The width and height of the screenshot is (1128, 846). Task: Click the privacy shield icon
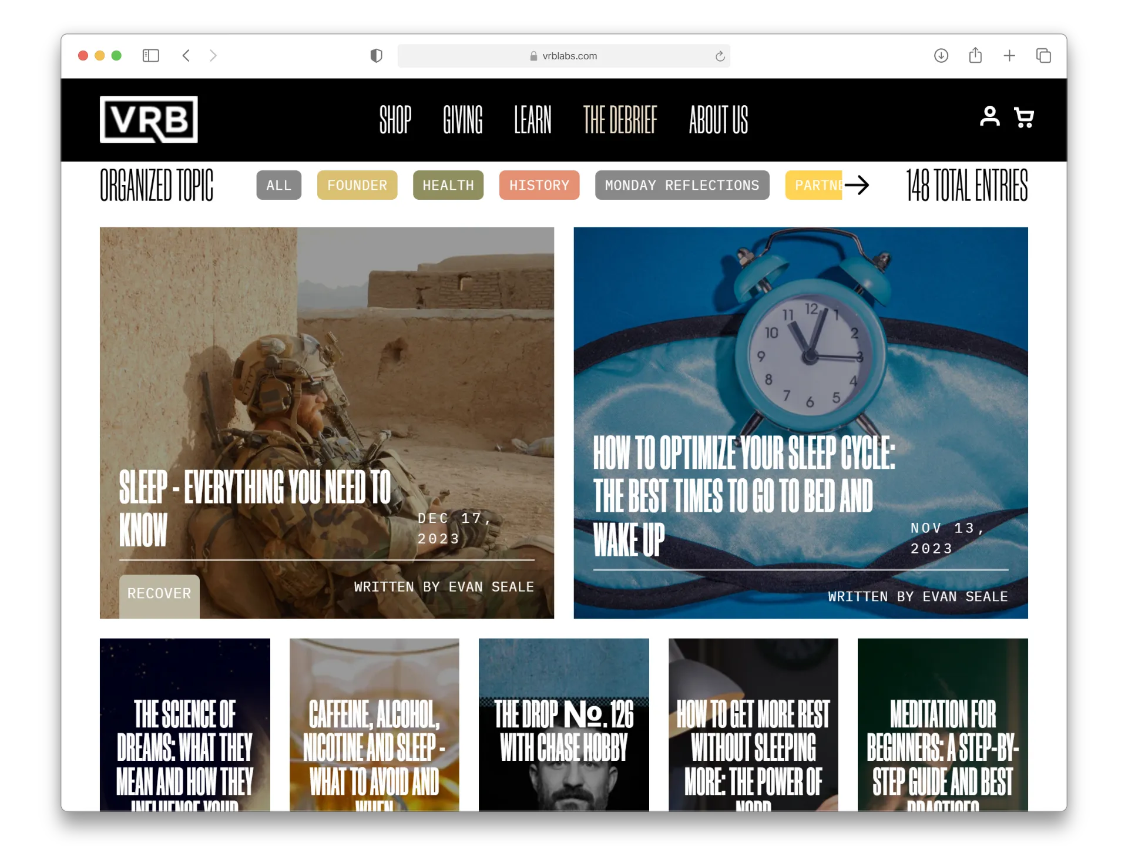(376, 55)
